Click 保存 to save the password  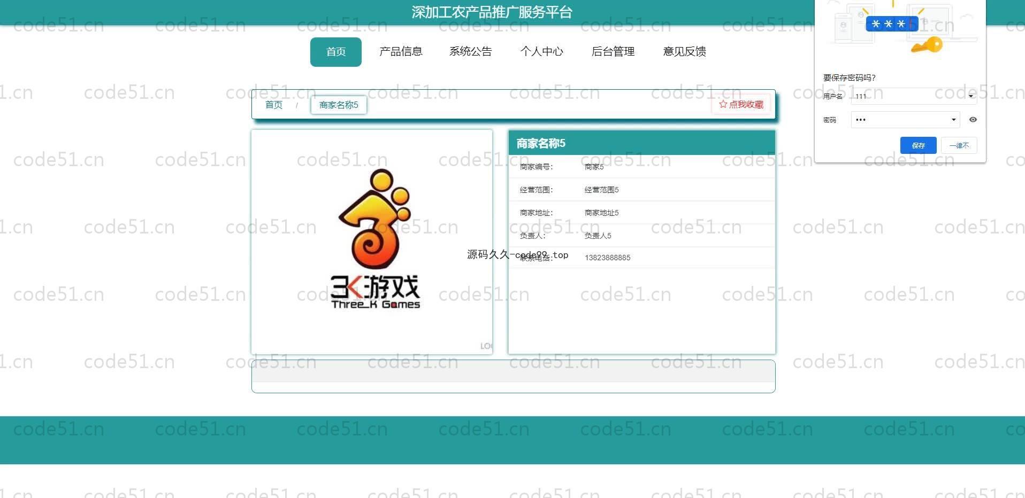pos(919,145)
